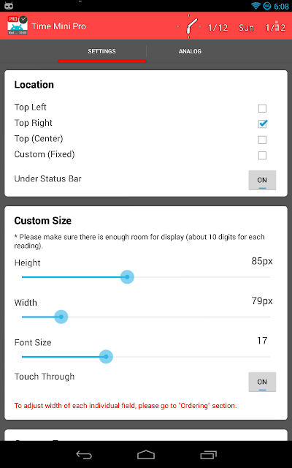Check the Custom (Fixed) location checkbox
Viewport: 292px width, 468px height.
[262, 156]
